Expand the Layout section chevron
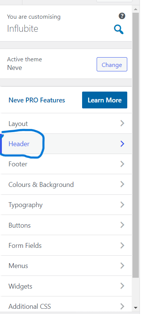This screenshot has width=153, height=314. tap(122, 123)
